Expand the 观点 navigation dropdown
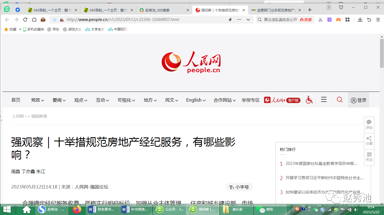 click(x=81, y=100)
